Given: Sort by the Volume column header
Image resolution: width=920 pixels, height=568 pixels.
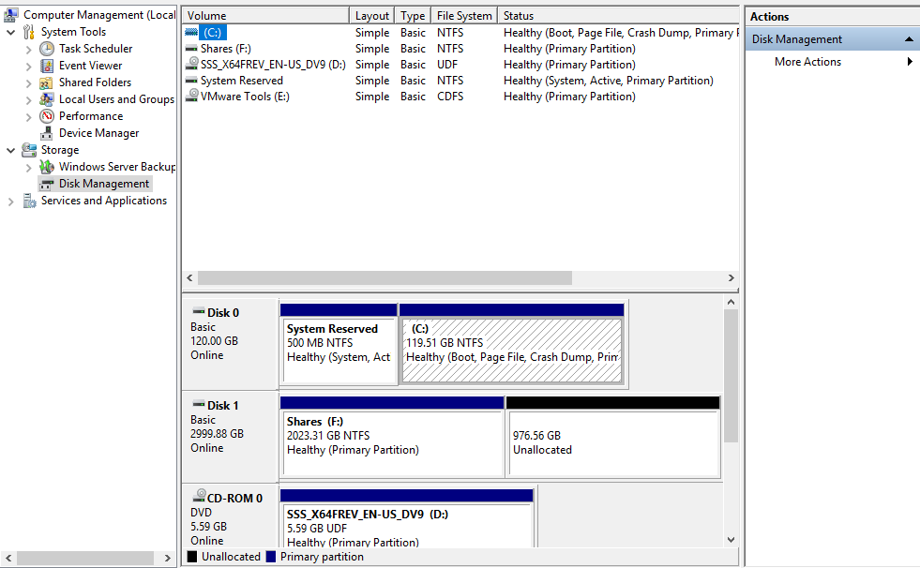Looking at the screenshot, I should coord(265,16).
